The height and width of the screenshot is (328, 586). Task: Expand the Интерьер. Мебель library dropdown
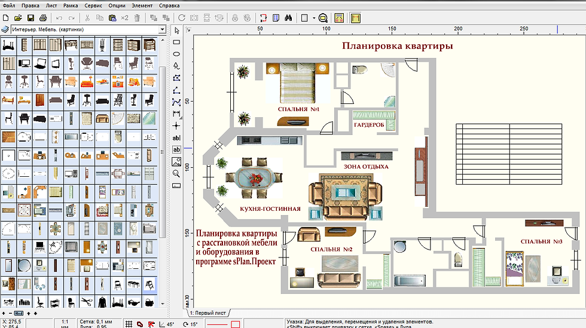click(162, 29)
